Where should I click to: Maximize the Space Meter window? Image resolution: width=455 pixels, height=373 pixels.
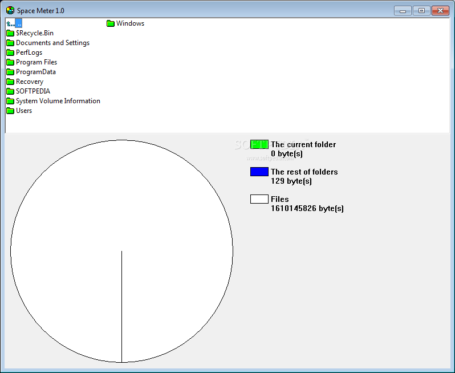(x=421, y=11)
